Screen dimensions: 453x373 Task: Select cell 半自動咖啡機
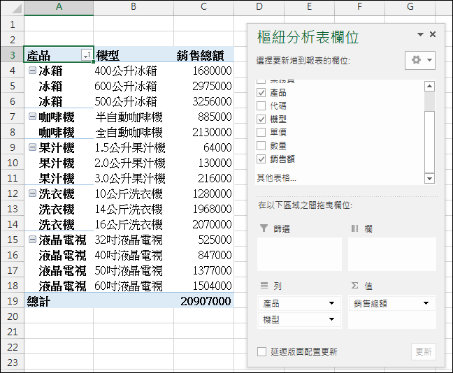(x=134, y=117)
